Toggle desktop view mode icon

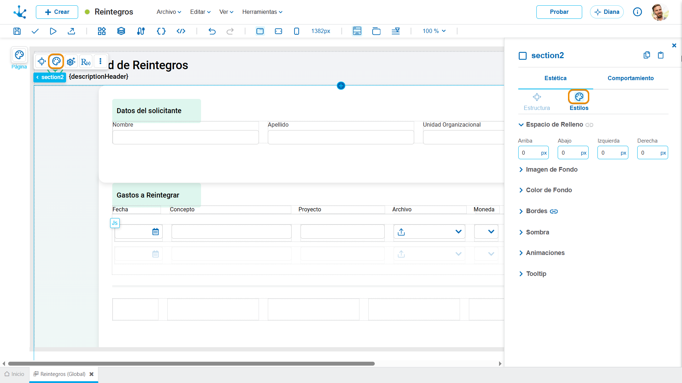[260, 31]
